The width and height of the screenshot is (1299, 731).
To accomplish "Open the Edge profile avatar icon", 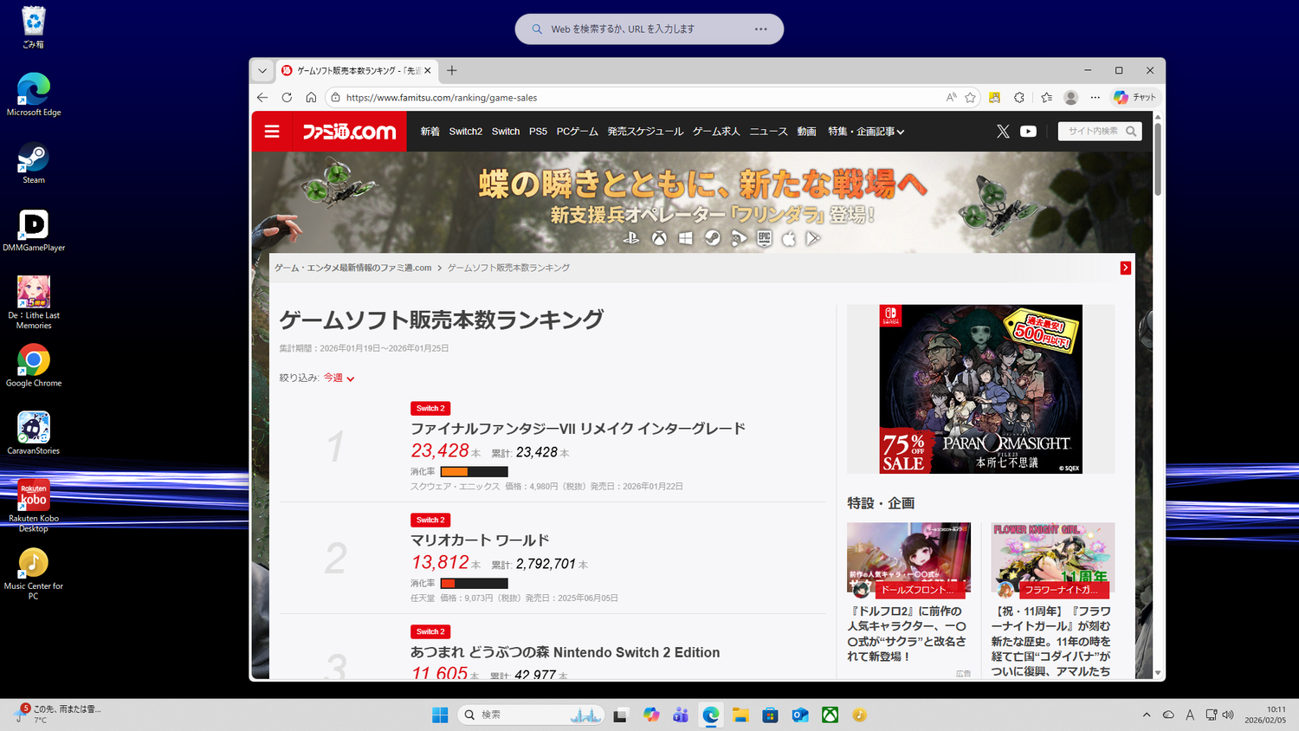I will 1070,98.
